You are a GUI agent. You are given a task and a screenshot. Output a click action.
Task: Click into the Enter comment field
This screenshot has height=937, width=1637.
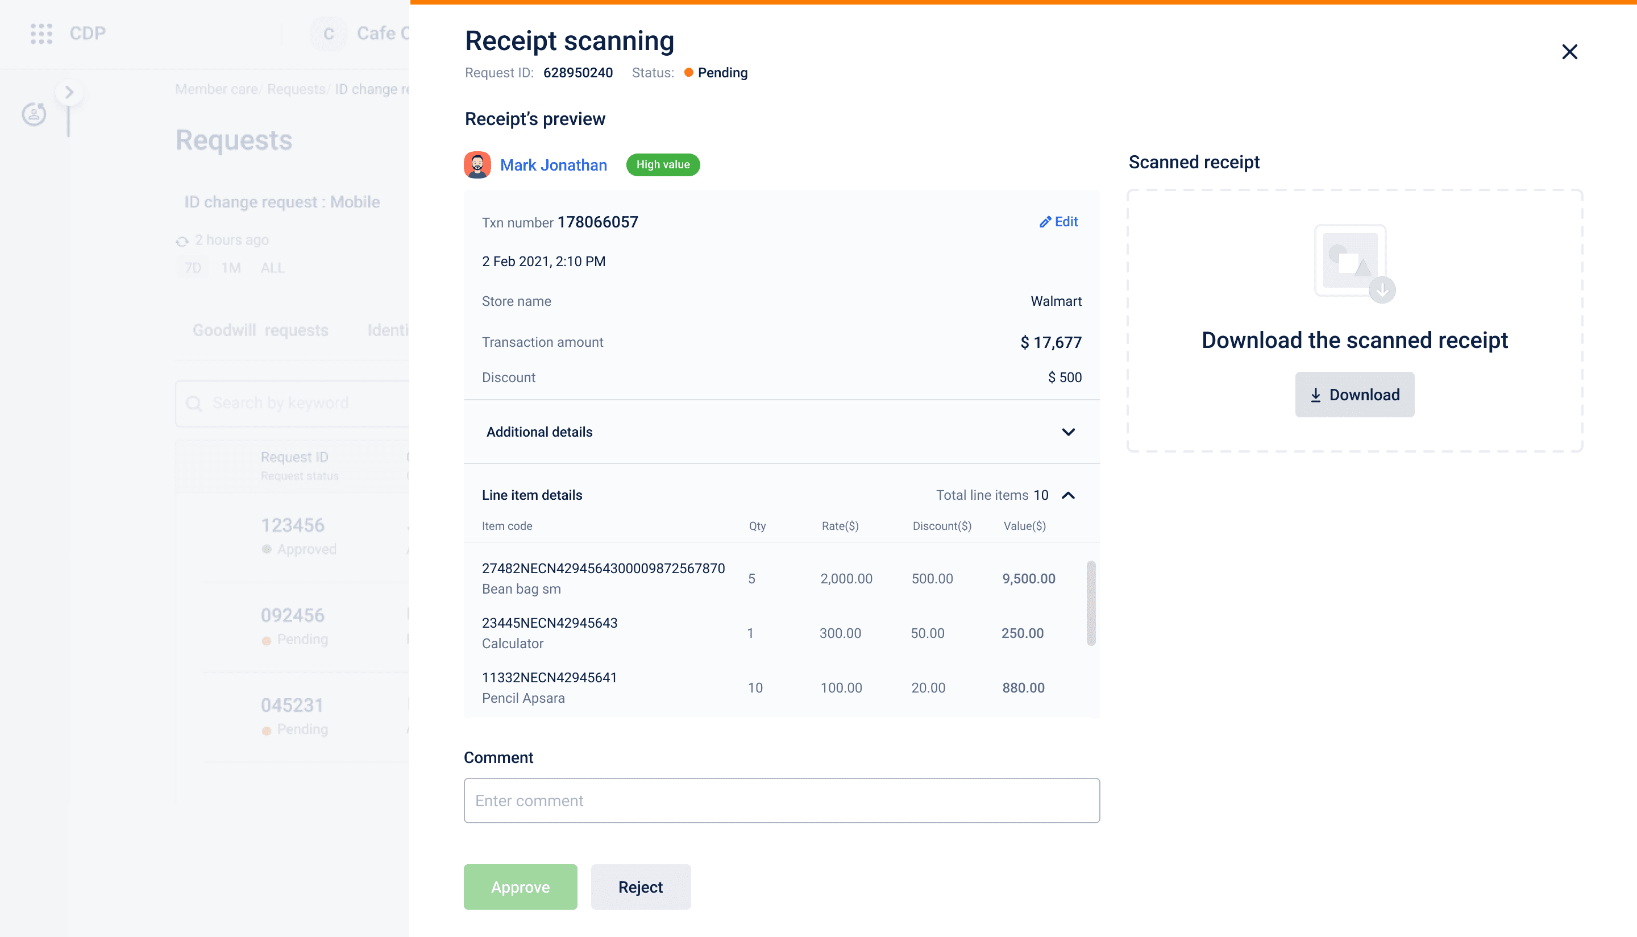(781, 801)
